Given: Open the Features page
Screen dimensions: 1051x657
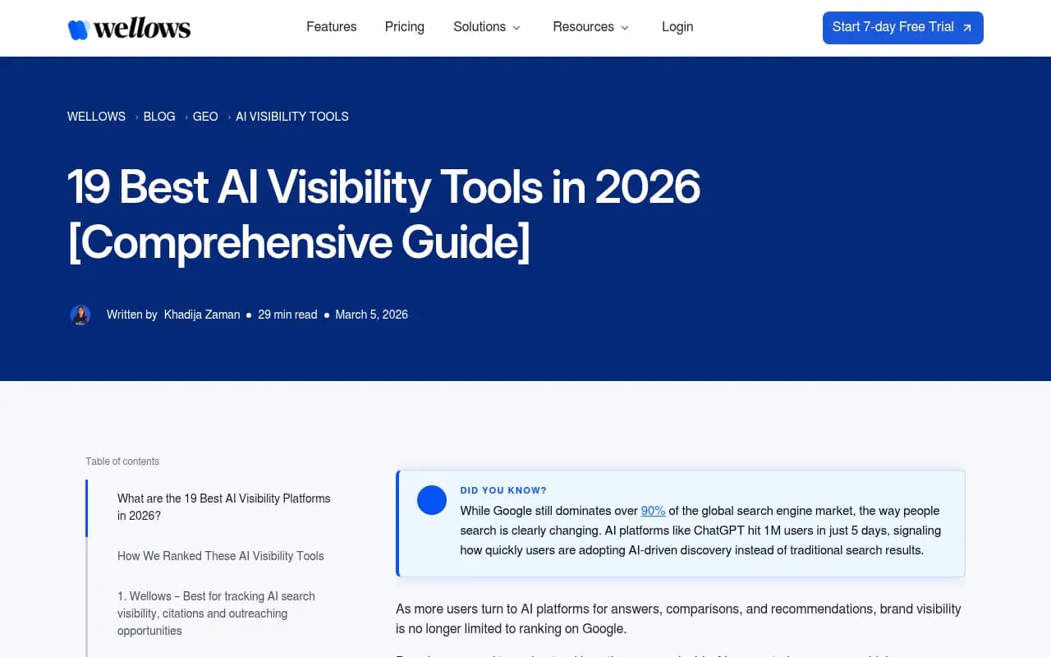Looking at the screenshot, I should (332, 27).
